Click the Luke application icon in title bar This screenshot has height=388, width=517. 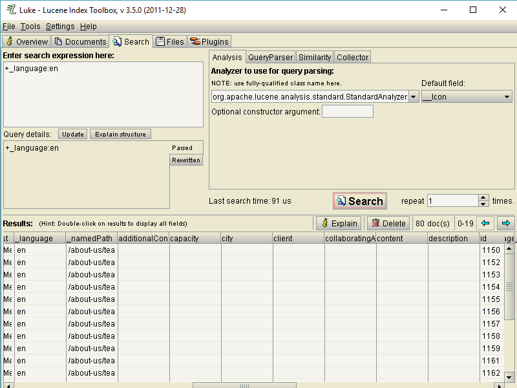click(11, 10)
